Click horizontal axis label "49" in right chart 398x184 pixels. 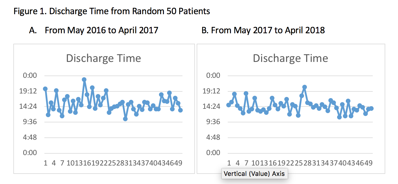368,163
